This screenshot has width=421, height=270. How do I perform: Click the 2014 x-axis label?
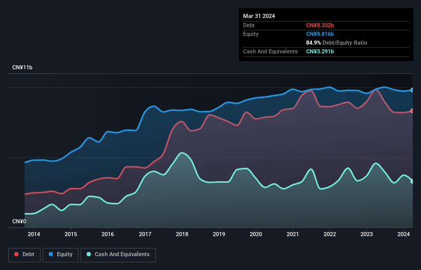point(34,234)
